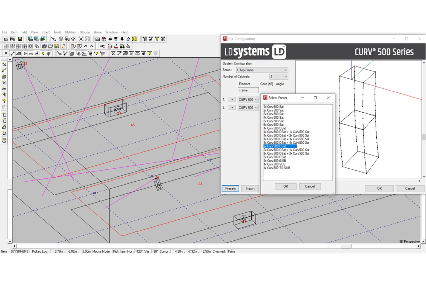
Task: Click the redo arrow icon
Action: 92,46
